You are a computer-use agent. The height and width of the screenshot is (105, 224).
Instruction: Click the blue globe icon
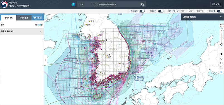(x=221, y=72)
